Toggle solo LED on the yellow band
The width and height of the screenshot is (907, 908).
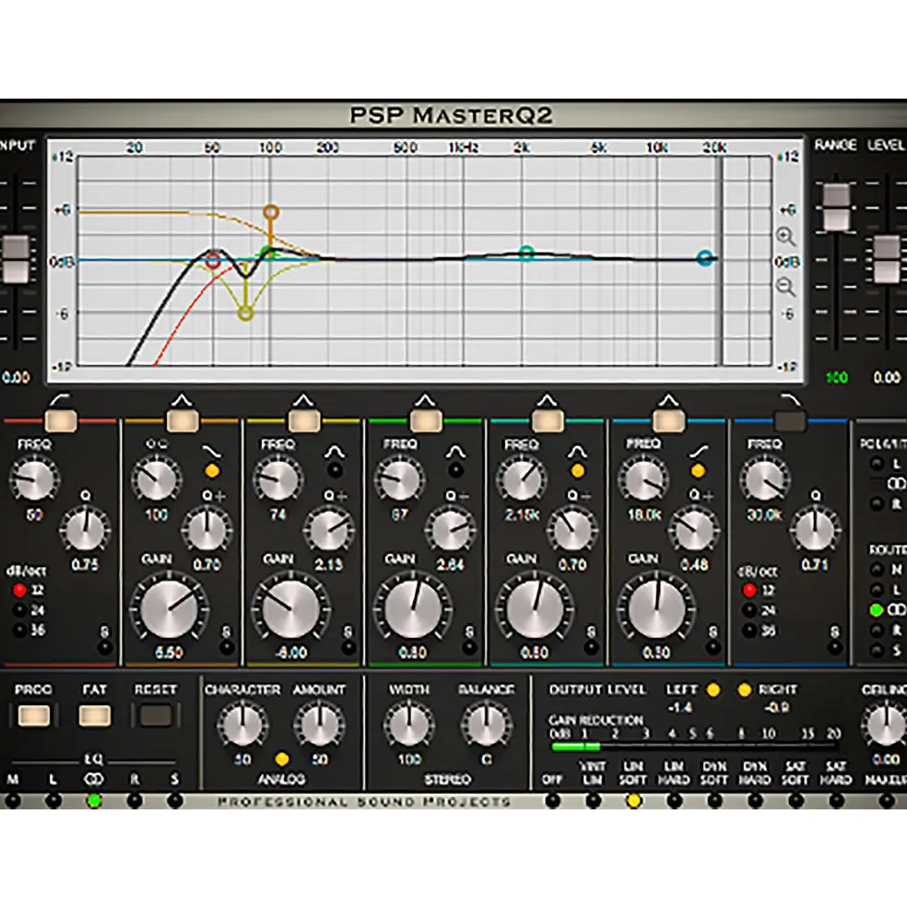pos(348,648)
